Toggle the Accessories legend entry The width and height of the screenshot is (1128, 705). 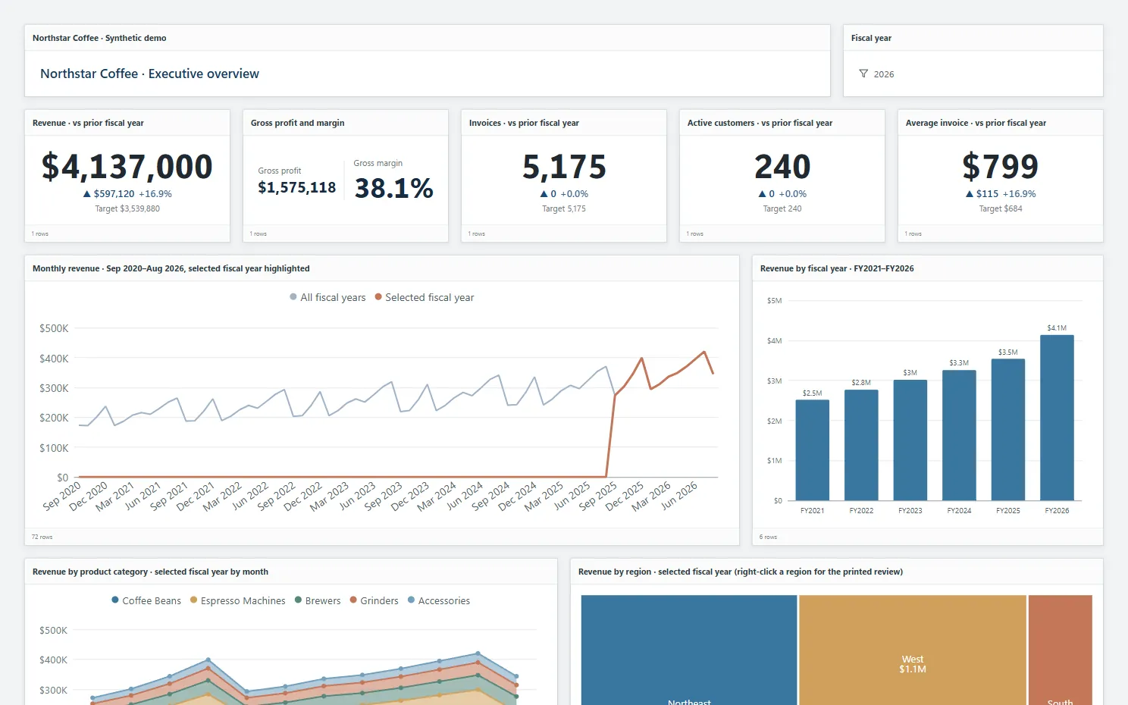[x=439, y=600]
